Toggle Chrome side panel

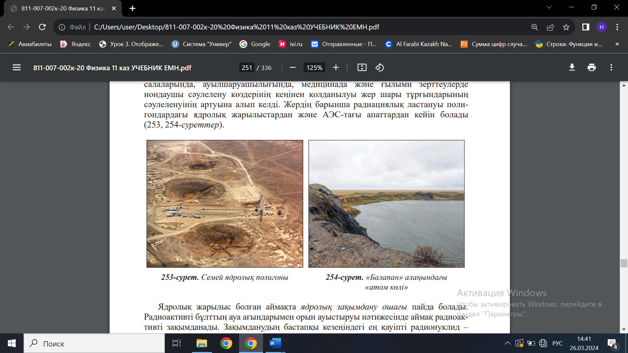coord(586,27)
